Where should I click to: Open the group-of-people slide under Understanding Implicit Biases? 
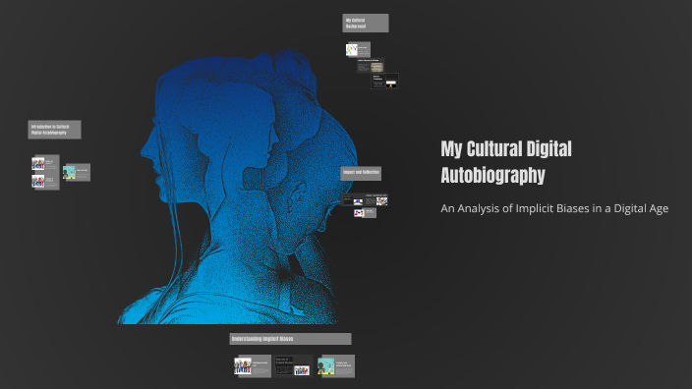(x=253, y=366)
